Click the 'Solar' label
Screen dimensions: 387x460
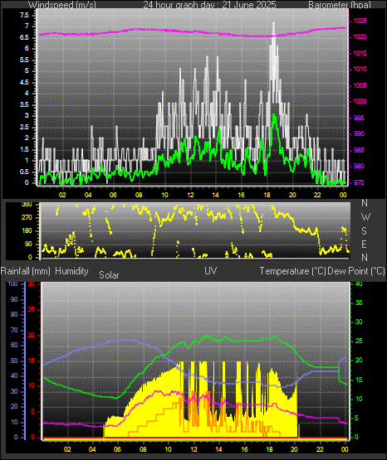(x=109, y=275)
